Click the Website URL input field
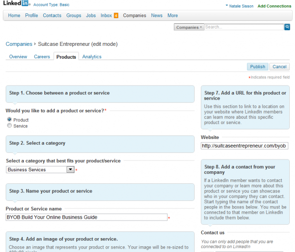Viewport: 295px width, 252px height. (245, 146)
